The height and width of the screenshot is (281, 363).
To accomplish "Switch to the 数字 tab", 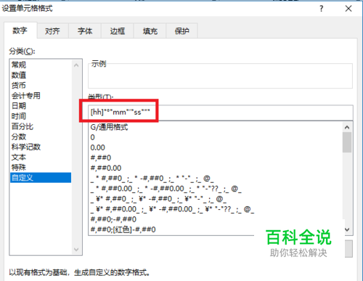I will coord(20,30).
